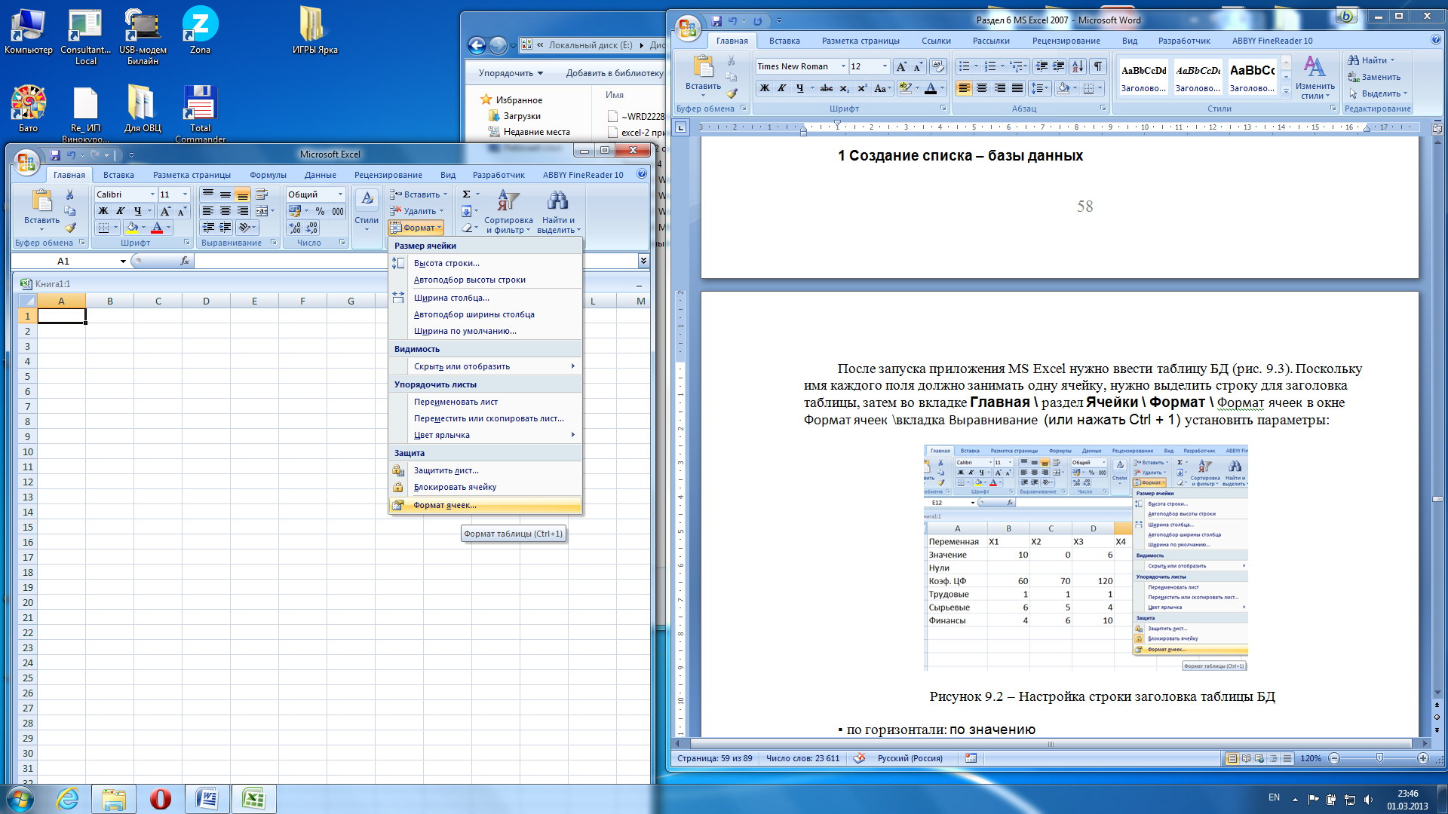The image size is (1448, 814).
Task: Click the percent style icon in Excel
Action: 321,211
